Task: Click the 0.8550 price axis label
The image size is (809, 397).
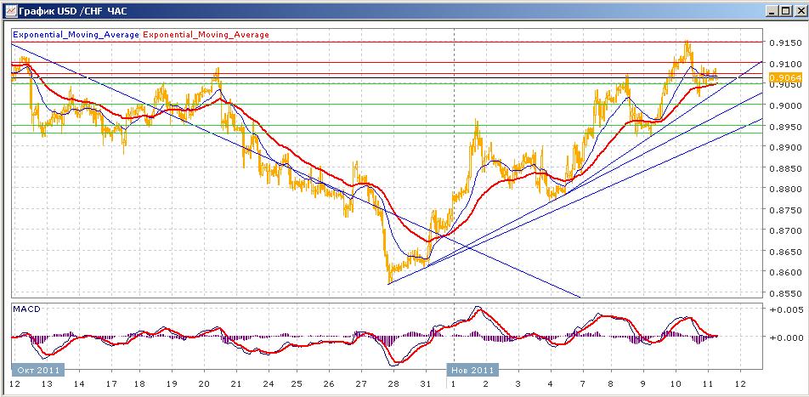Action: pyautogui.click(x=785, y=293)
